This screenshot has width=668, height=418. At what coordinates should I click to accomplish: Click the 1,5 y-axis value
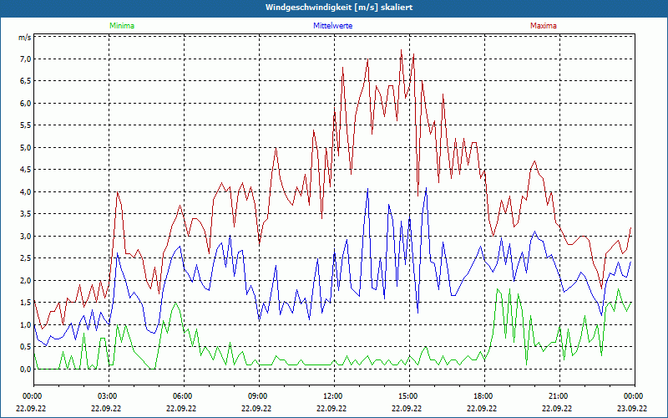[x=26, y=303]
